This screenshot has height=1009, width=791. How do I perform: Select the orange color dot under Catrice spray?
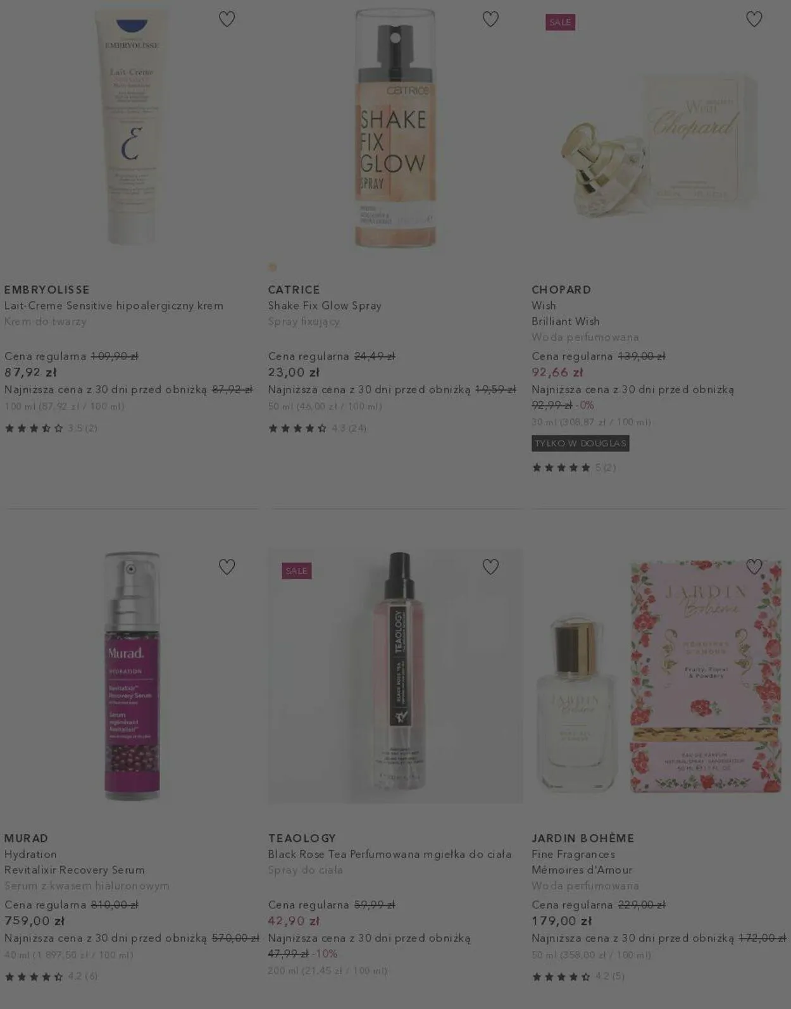(273, 267)
